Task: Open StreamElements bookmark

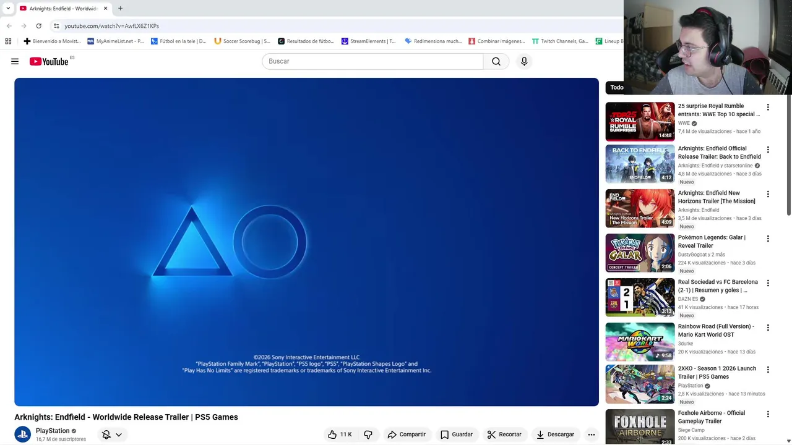Action: point(369,41)
